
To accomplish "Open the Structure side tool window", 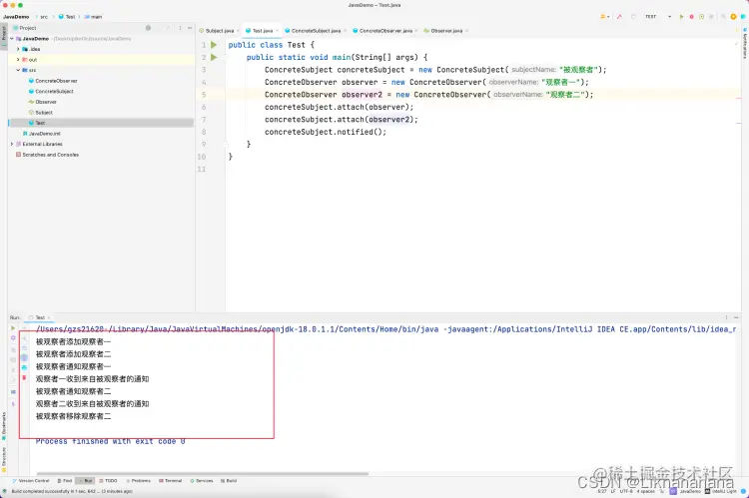I will tap(3, 459).
